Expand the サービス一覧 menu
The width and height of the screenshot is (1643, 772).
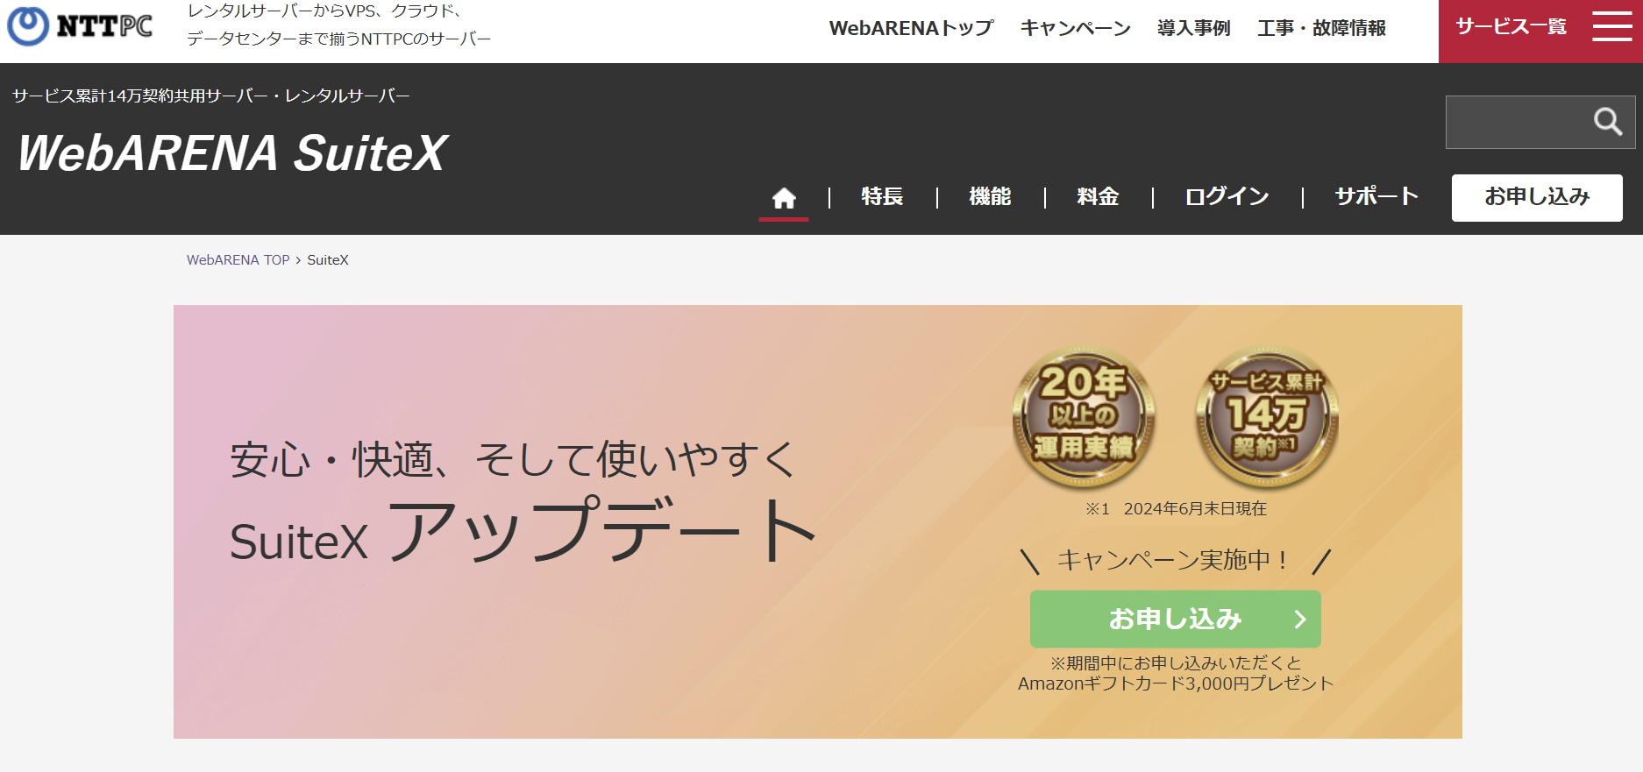(1511, 26)
